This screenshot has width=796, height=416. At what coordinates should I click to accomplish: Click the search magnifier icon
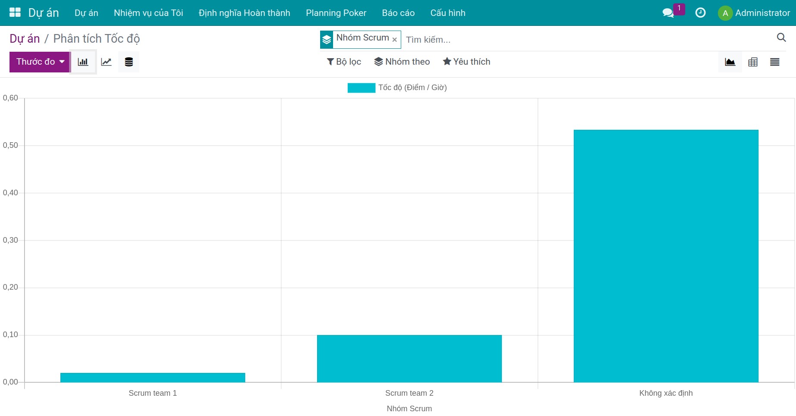click(x=781, y=38)
